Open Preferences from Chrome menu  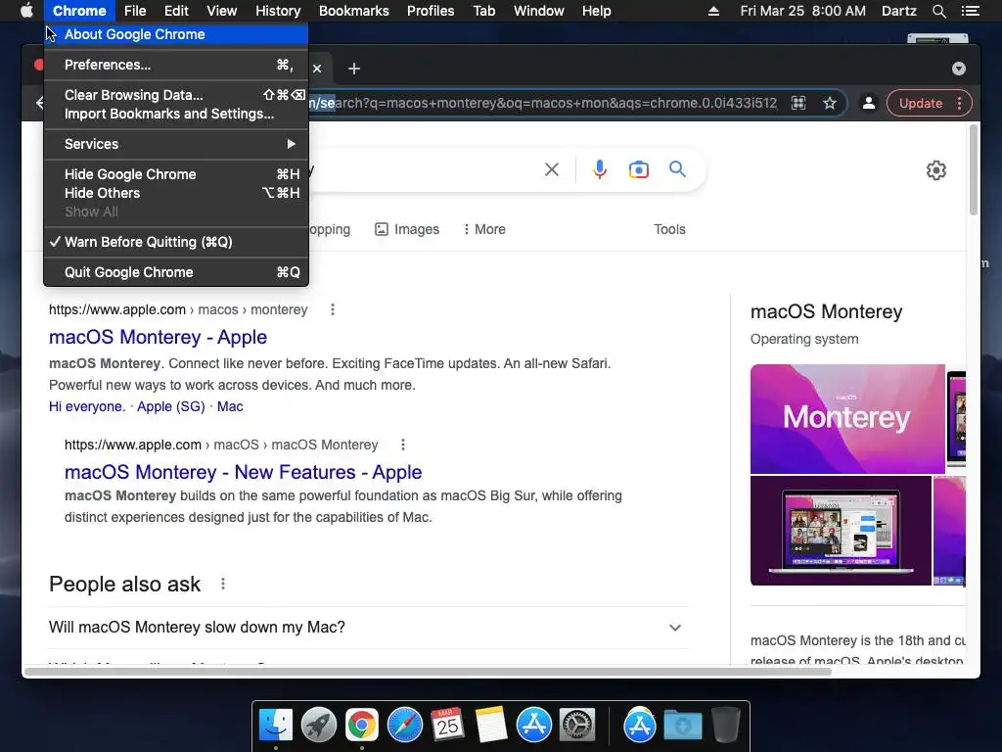tap(176, 65)
